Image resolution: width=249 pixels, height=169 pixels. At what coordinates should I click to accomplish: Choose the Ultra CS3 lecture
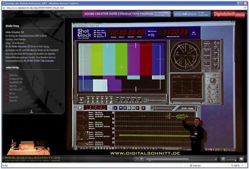point(12,86)
